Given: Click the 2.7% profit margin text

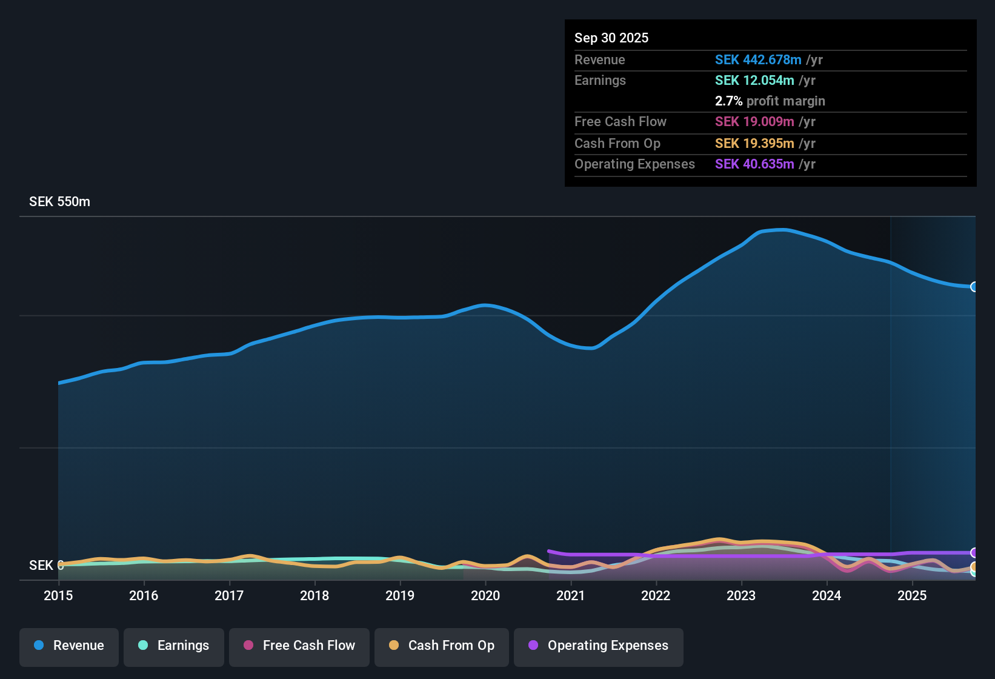Looking at the screenshot, I should point(770,101).
